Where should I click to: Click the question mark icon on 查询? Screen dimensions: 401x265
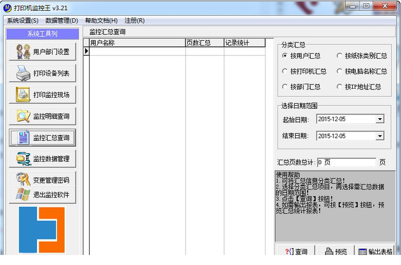pyautogui.click(x=289, y=251)
